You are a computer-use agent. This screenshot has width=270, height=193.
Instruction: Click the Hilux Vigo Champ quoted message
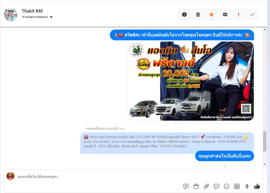point(167,143)
